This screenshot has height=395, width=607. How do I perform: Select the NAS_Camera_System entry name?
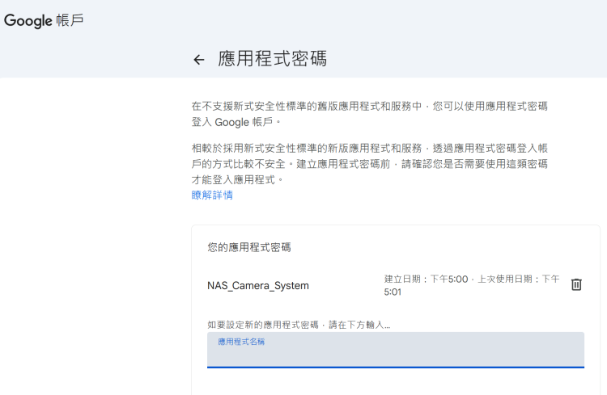pos(258,286)
